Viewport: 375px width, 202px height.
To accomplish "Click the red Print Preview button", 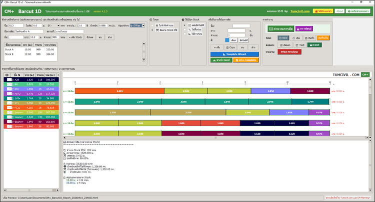I will tap(290, 51).
